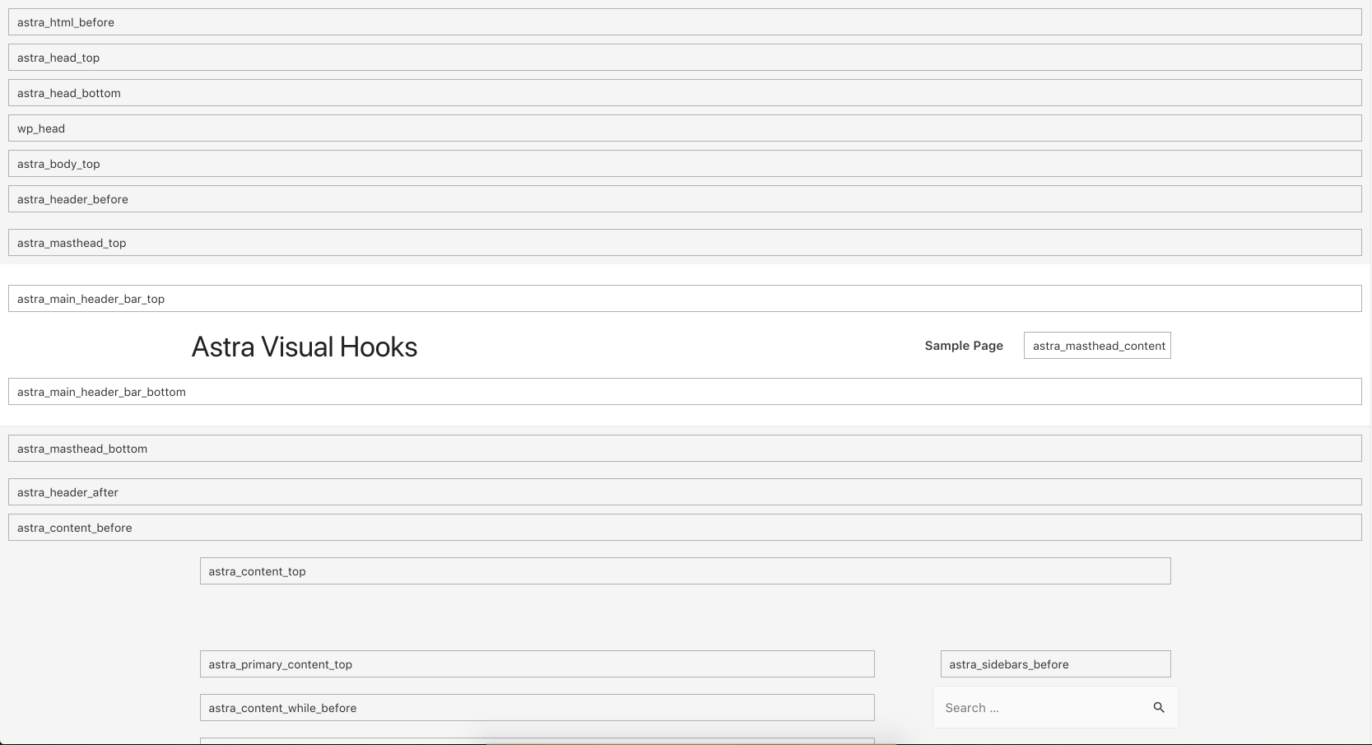Click the astra_masthead_content hook box
1372x745 pixels.
coord(1097,346)
